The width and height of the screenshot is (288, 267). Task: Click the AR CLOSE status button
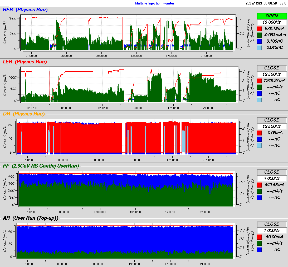[272, 224]
